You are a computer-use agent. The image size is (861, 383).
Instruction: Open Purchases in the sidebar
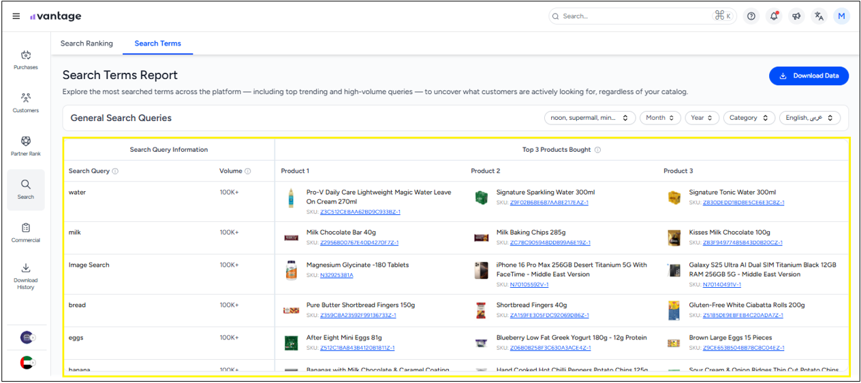(x=26, y=60)
